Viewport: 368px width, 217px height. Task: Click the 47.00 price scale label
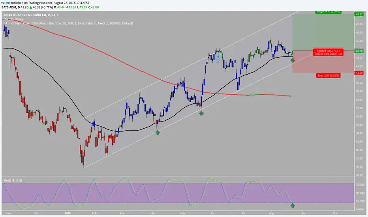point(359,24)
